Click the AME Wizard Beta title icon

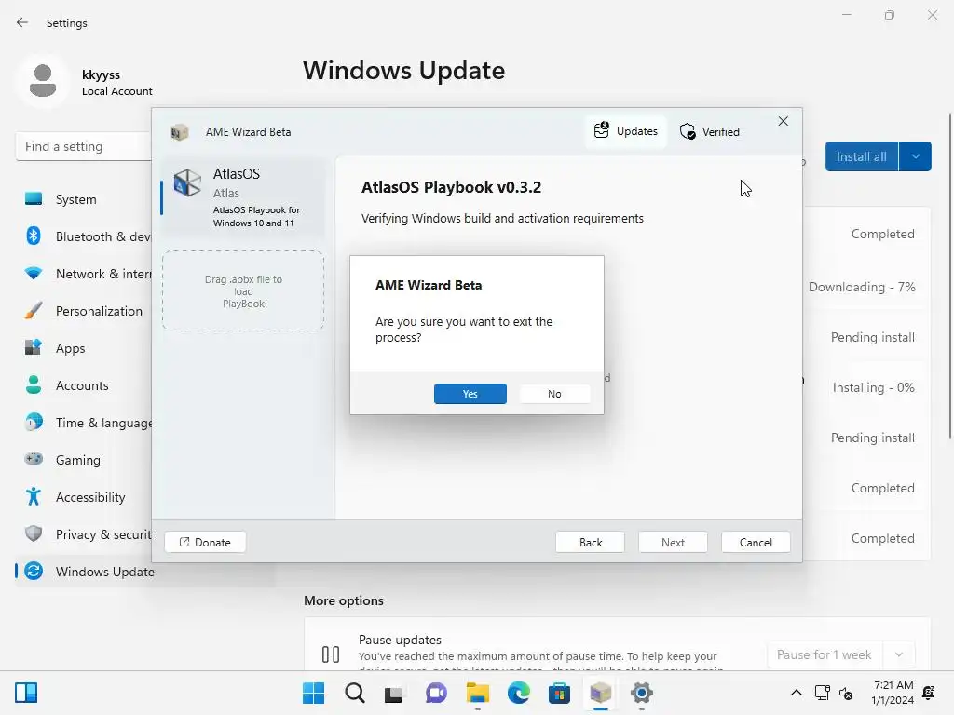(180, 132)
